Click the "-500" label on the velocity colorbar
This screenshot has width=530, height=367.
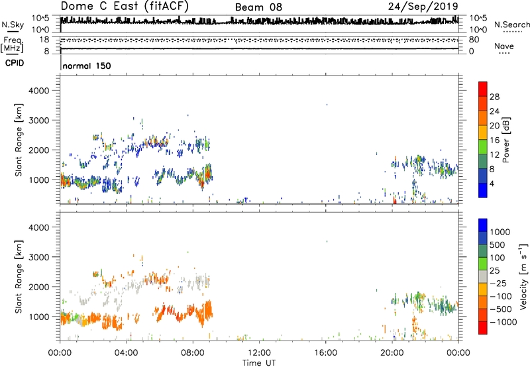click(x=501, y=309)
